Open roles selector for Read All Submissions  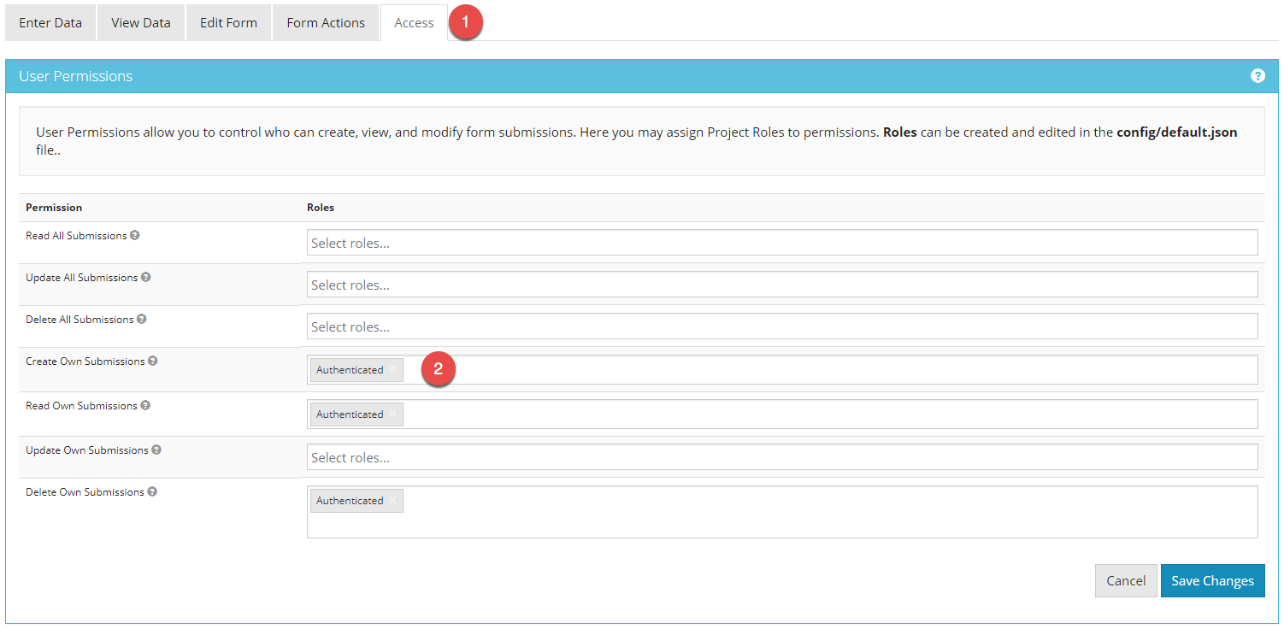tap(781, 243)
